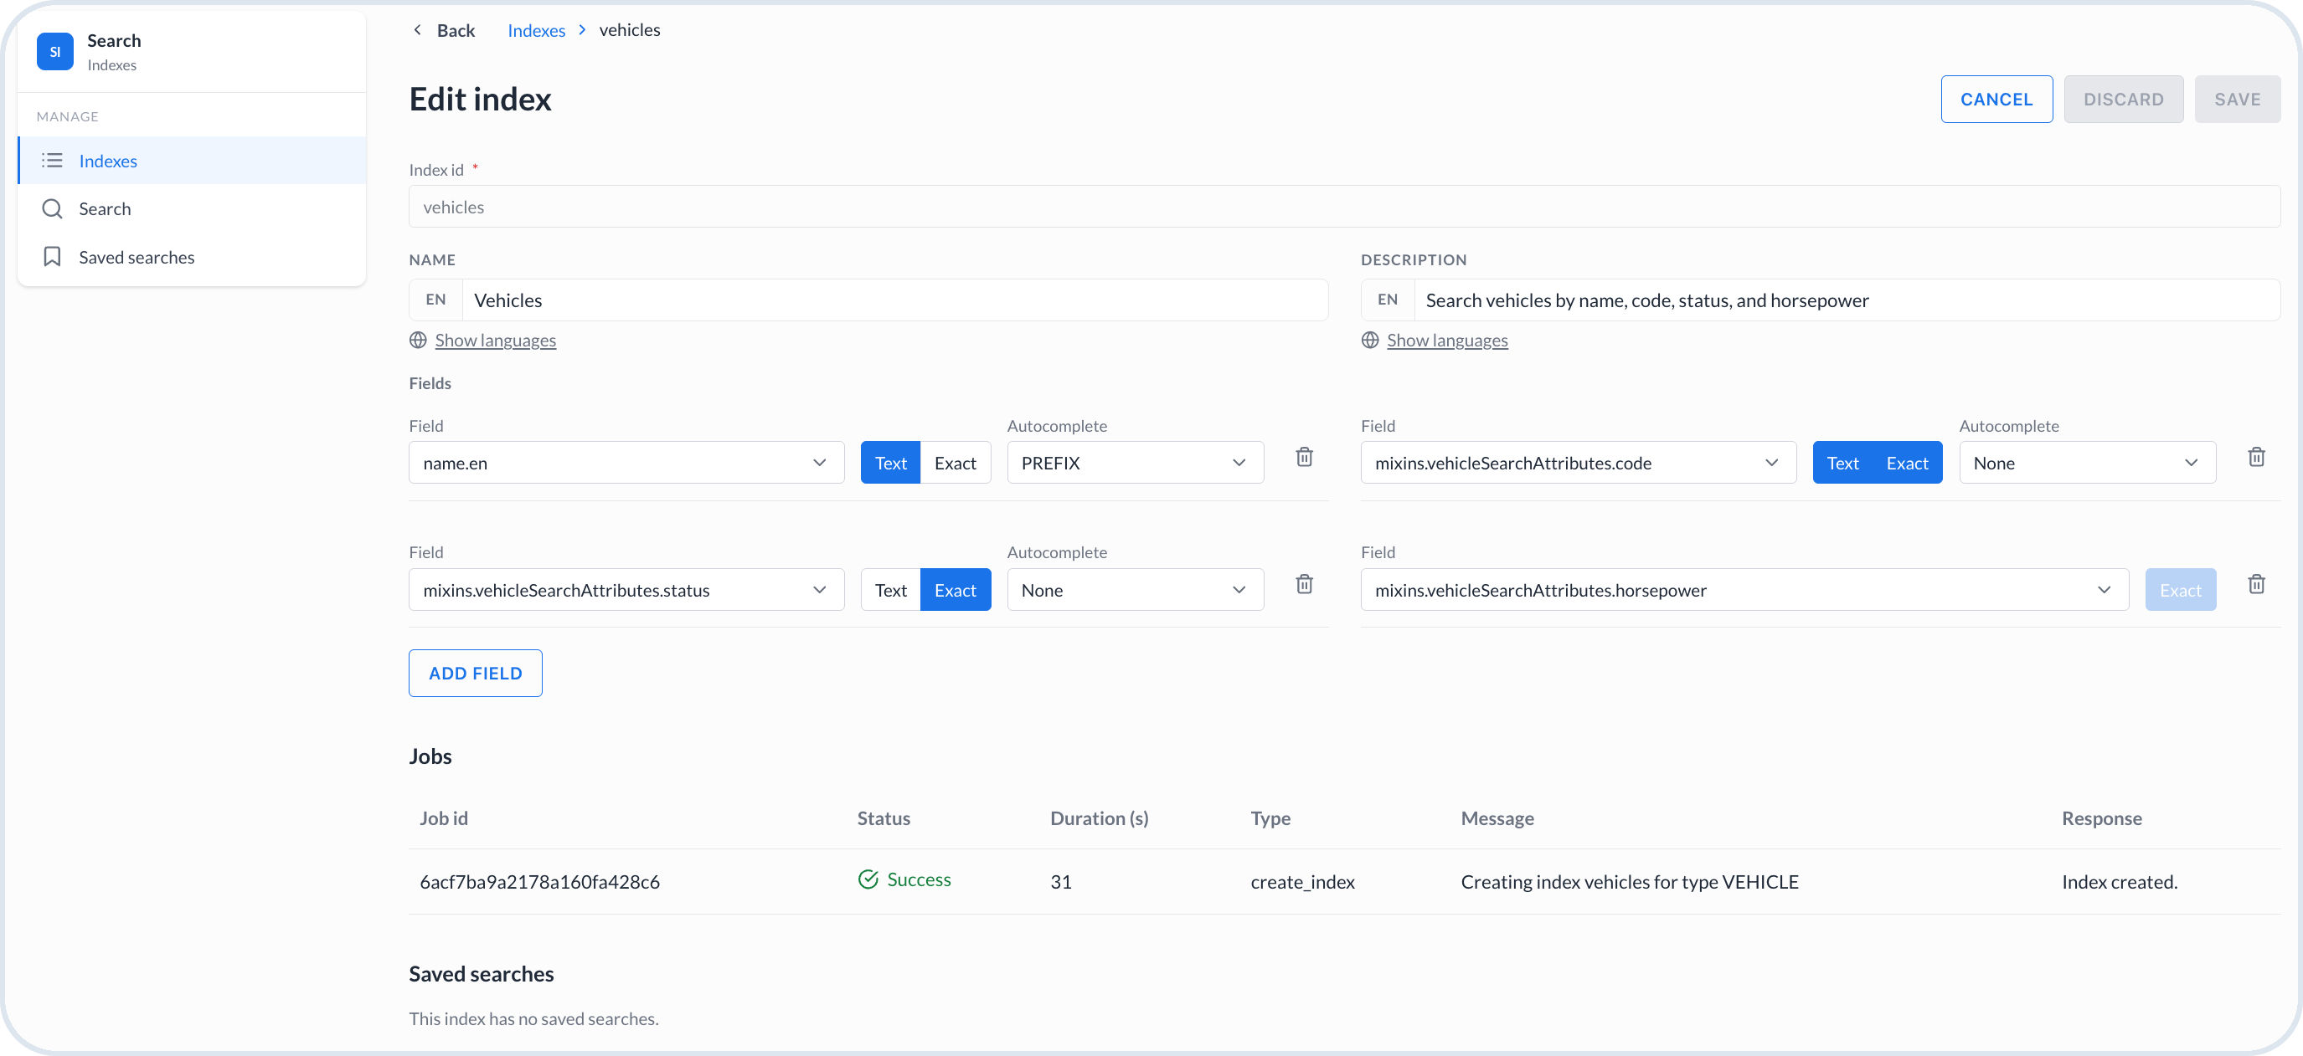2303x1056 pixels.
Task: Open the mixins.vehicleSearchAttributes.code field dropdown
Action: [1578, 463]
